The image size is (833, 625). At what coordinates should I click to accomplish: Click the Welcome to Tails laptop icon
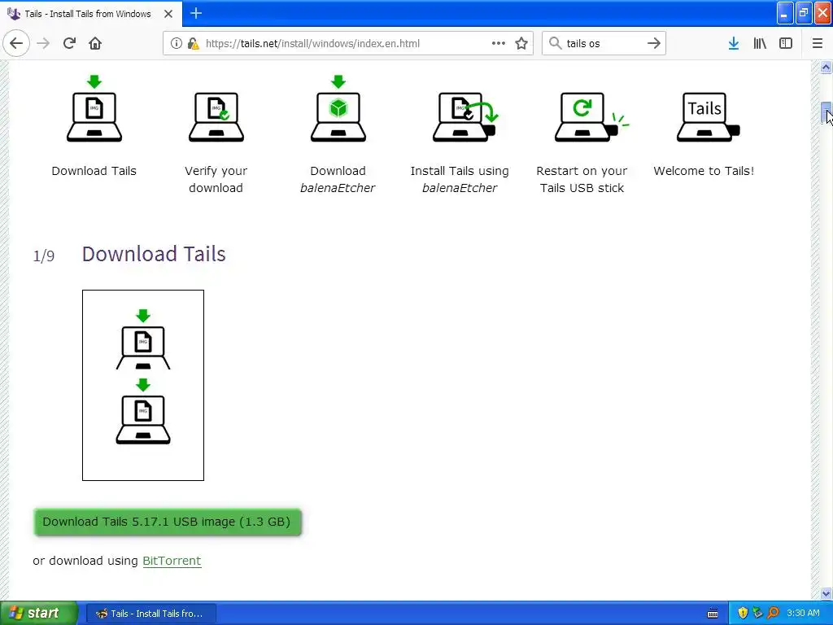coord(708,117)
